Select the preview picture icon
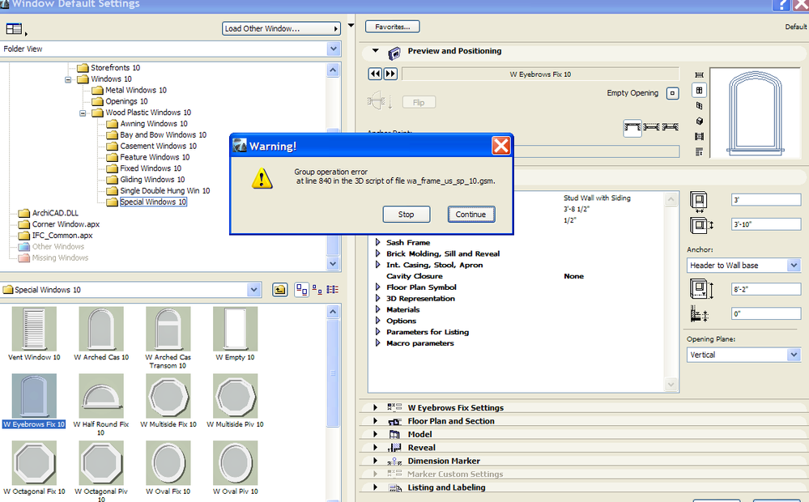The height and width of the screenshot is (502, 809). 699,137
